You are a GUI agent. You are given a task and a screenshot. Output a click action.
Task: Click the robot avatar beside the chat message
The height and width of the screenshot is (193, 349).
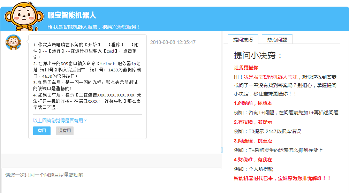pyautogui.click(x=13, y=42)
